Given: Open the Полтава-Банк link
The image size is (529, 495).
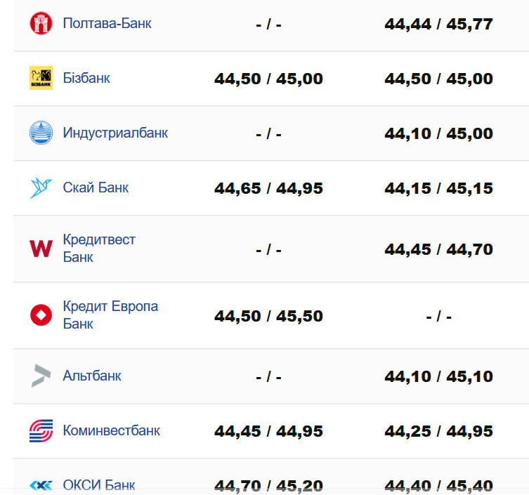Looking at the screenshot, I should coord(107,23).
